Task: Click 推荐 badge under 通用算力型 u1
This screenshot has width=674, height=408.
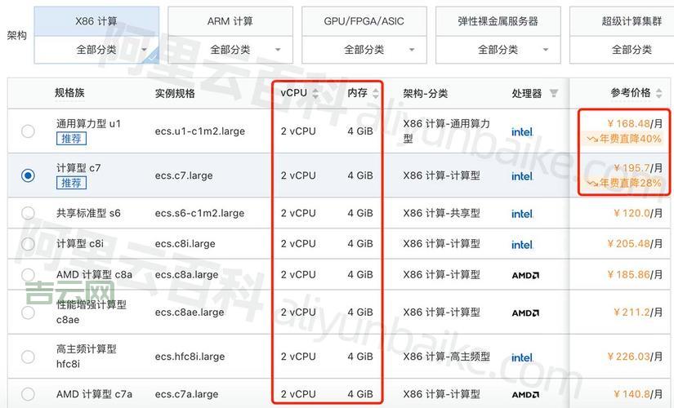Action: pyautogui.click(x=70, y=139)
